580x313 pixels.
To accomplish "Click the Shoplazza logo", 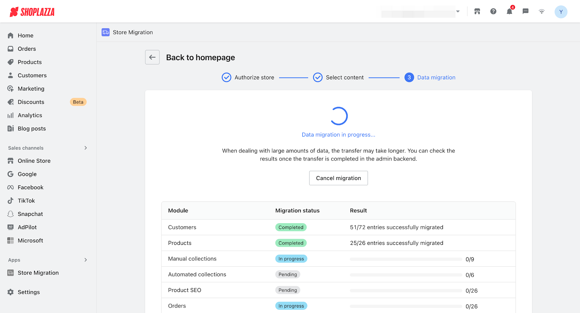I will pos(32,12).
